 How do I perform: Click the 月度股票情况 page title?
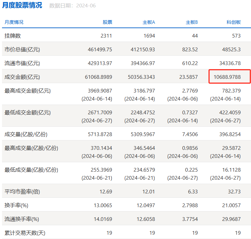[x=22, y=5]
